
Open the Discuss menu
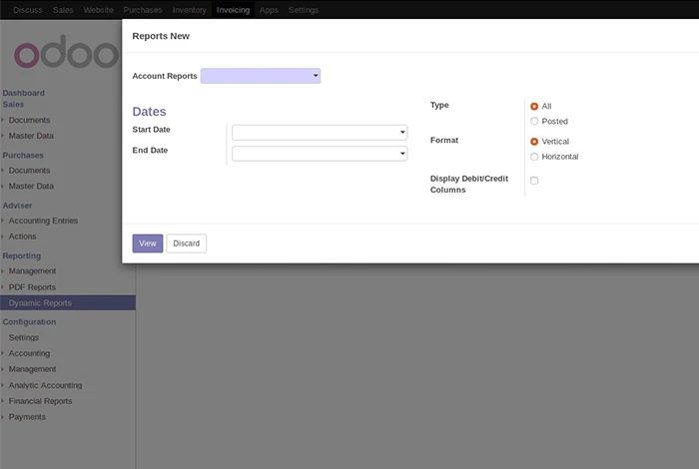(x=28, y=10)
